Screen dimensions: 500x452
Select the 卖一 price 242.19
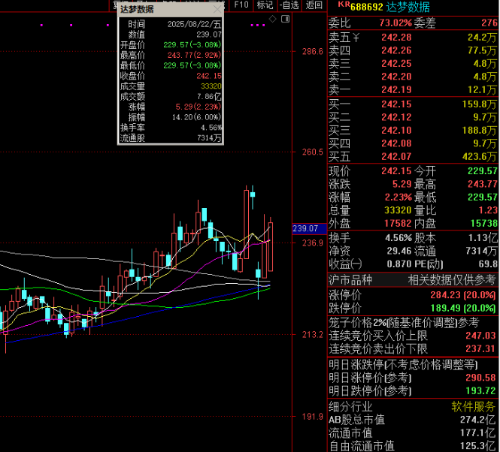coord(396,90)
